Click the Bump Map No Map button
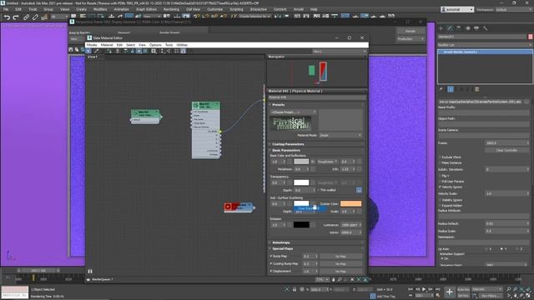The height and width of the screenshot is (300, 534). pos(340,256)
